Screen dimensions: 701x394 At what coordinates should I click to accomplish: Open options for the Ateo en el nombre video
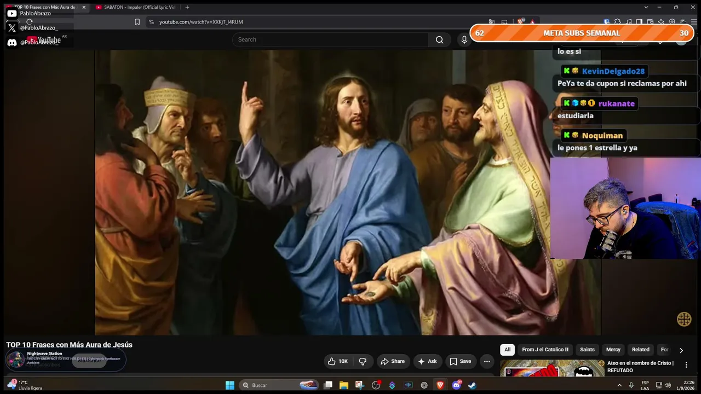pos(686,365)
